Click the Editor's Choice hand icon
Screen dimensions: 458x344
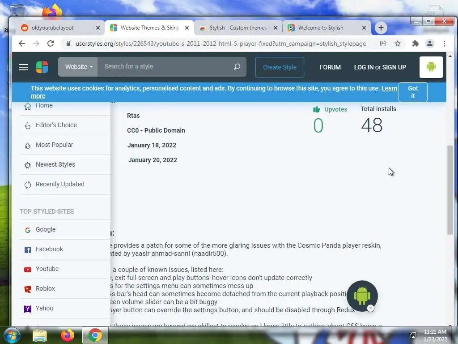pos(27,125)
